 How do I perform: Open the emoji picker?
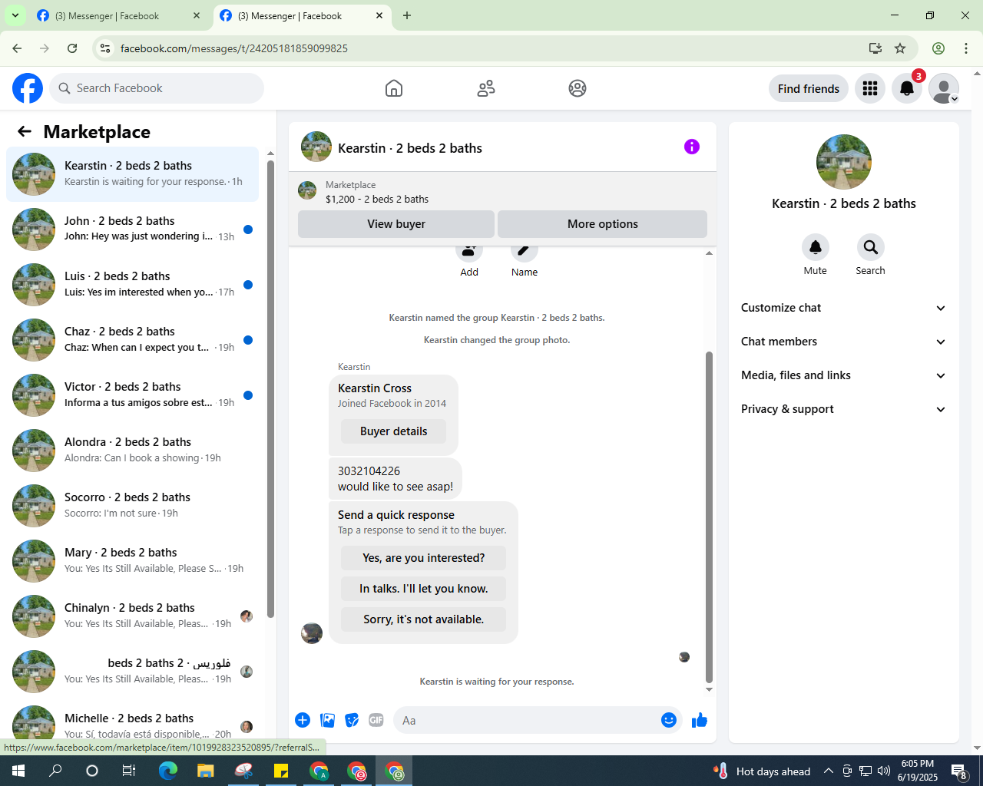point(669,720)
